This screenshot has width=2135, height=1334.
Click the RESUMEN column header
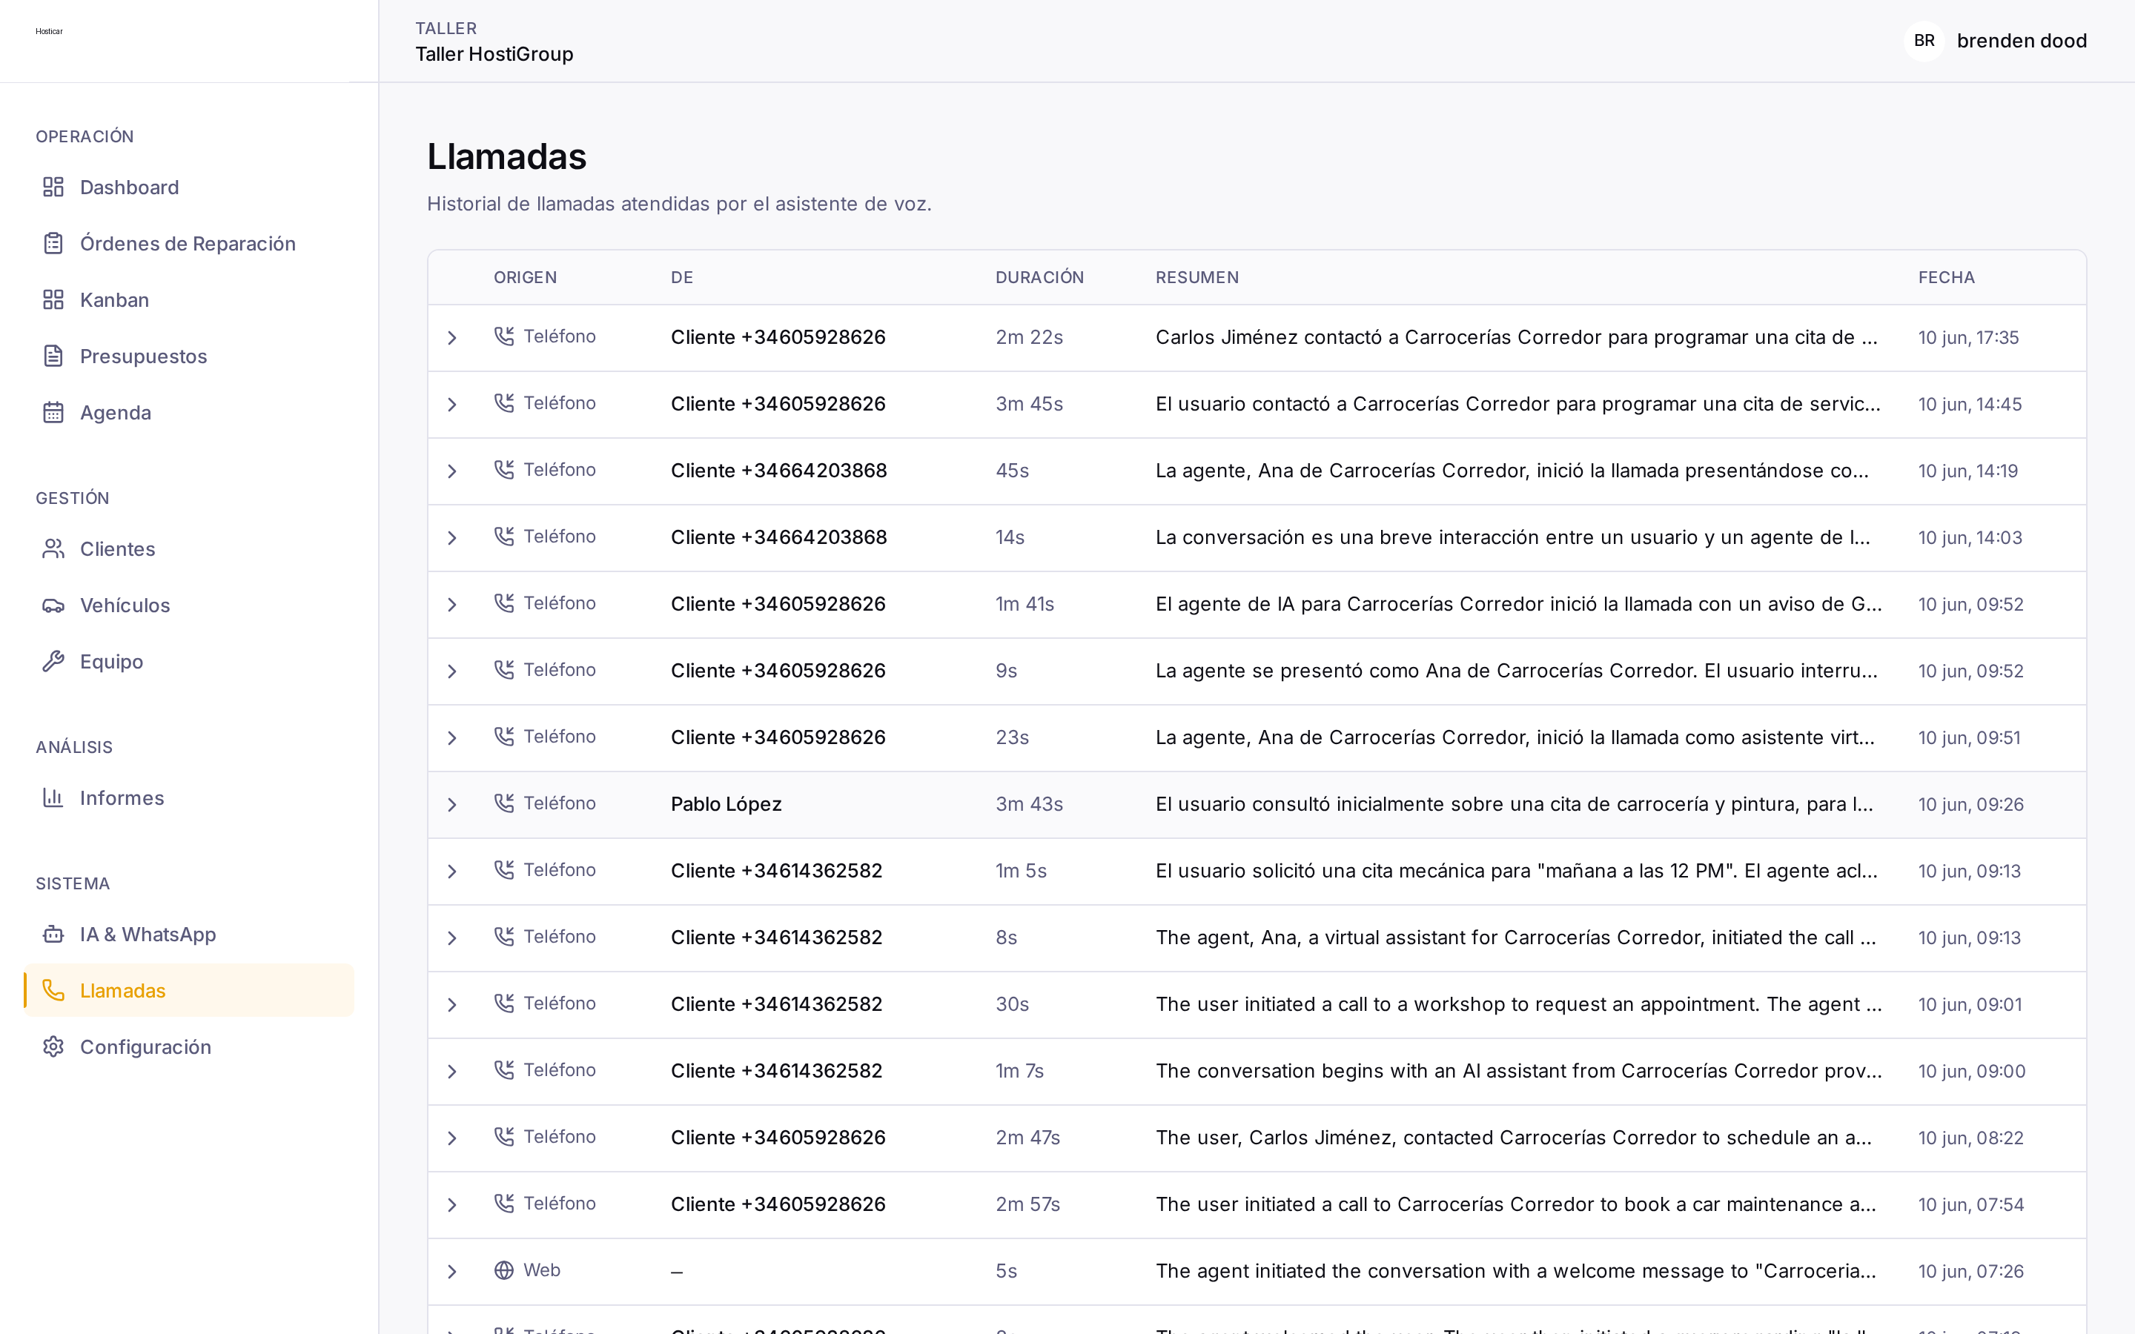(1197, 277)
